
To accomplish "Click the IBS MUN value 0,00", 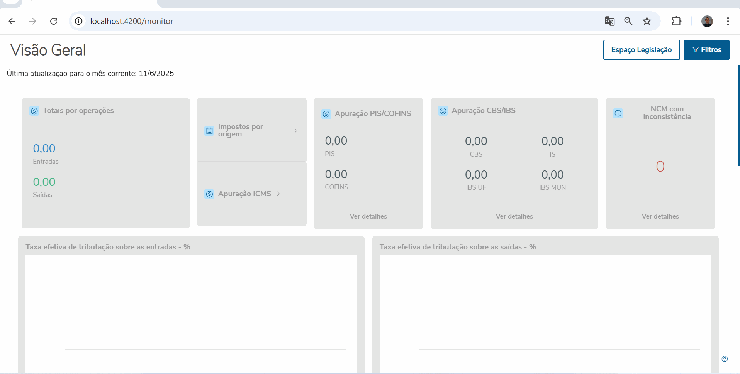I will point(552,175).
